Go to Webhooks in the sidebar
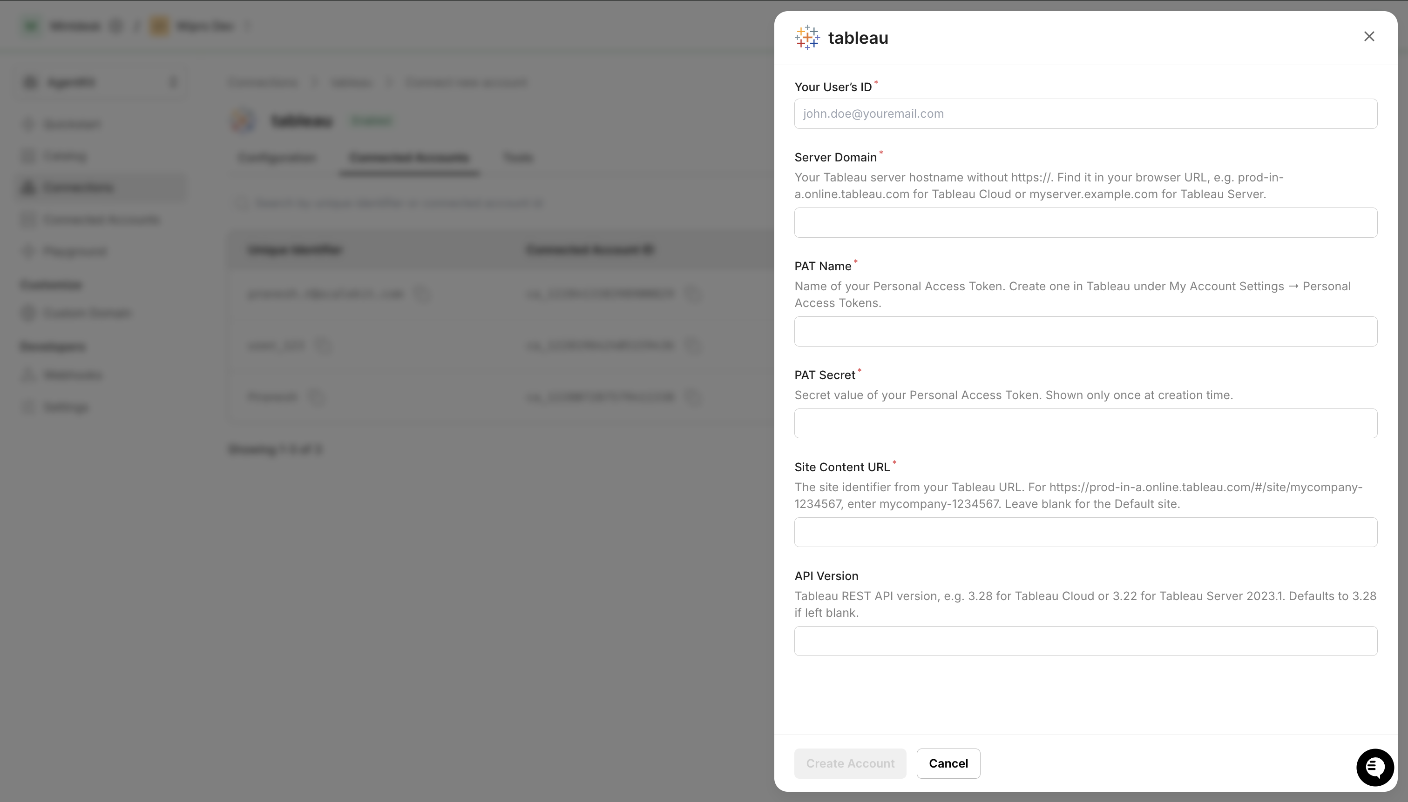 (x=73, y=376)
